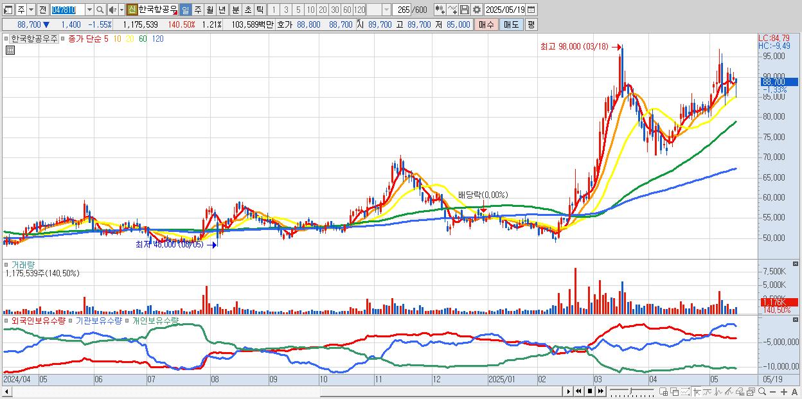Click the add-indicator candlestick icon
802x399 pixels.
click(440, 10)
